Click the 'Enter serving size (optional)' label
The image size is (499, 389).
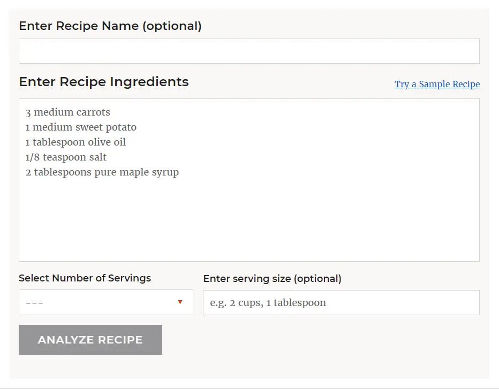coord(272,279)
